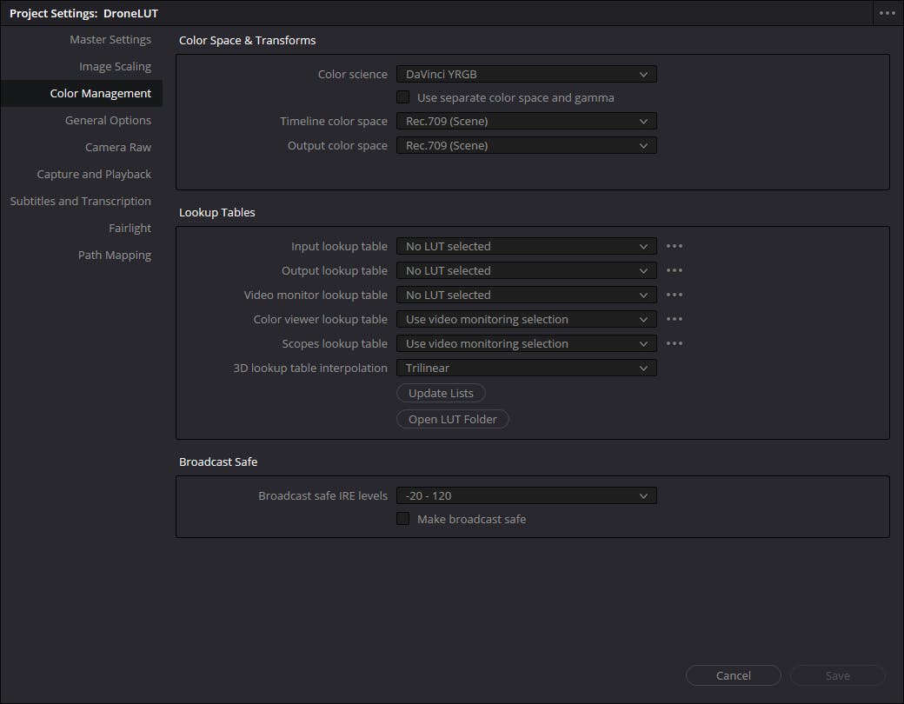Click three-dot icon beside Output lookup table

click(675, 270)
